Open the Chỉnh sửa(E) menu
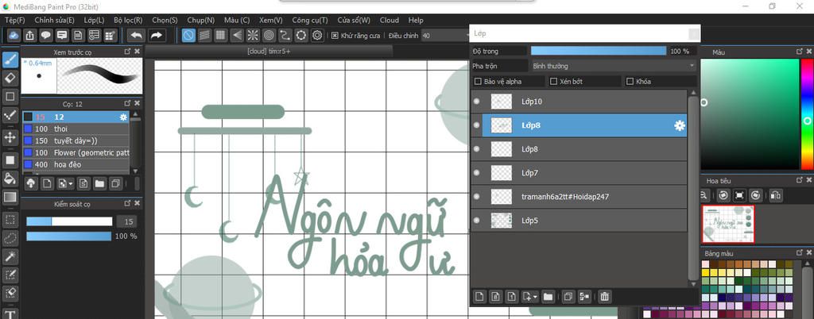The height and width of the screenshot is (319, 814). (x=55, y=20)
